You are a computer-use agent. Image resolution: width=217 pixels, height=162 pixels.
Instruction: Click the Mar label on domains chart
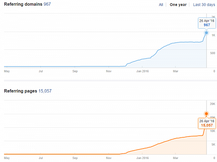coord(175,71)
